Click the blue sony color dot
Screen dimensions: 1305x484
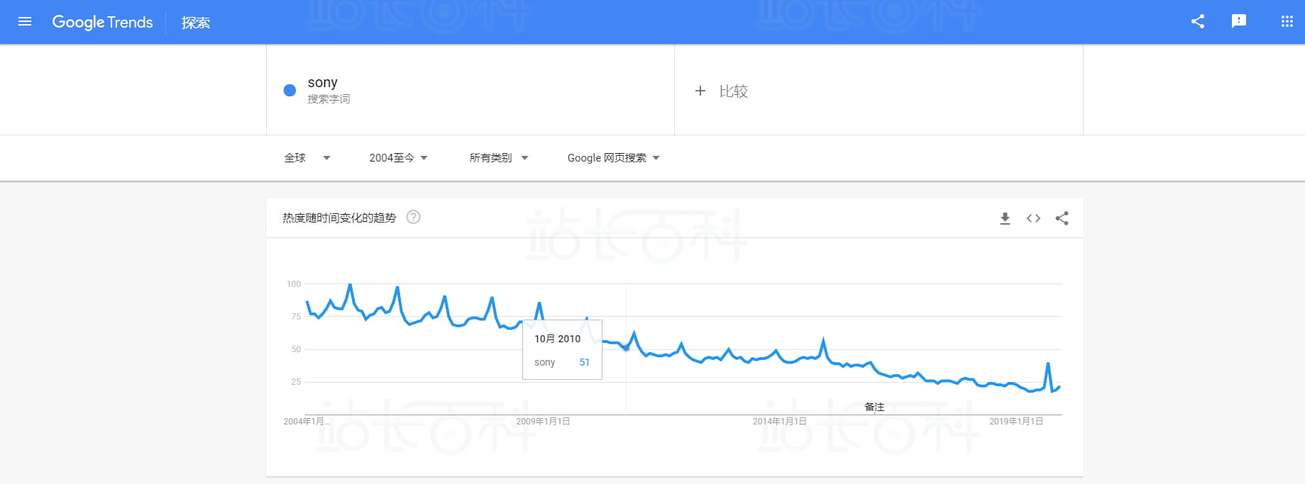point(290,90)
